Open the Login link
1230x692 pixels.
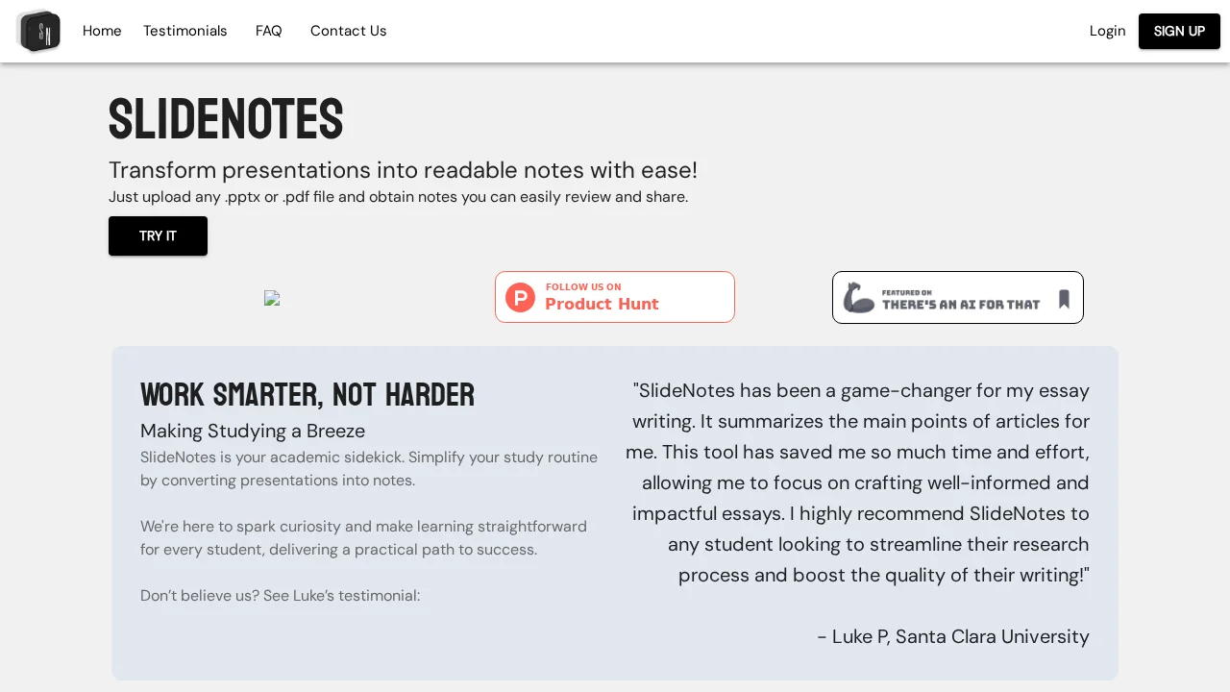pos(1107,31)
